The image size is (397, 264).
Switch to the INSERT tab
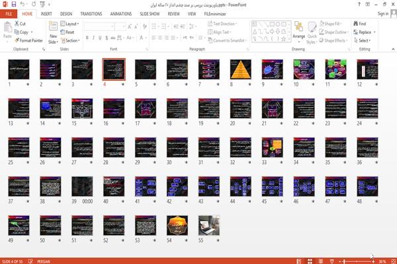(x=46, y=14)
